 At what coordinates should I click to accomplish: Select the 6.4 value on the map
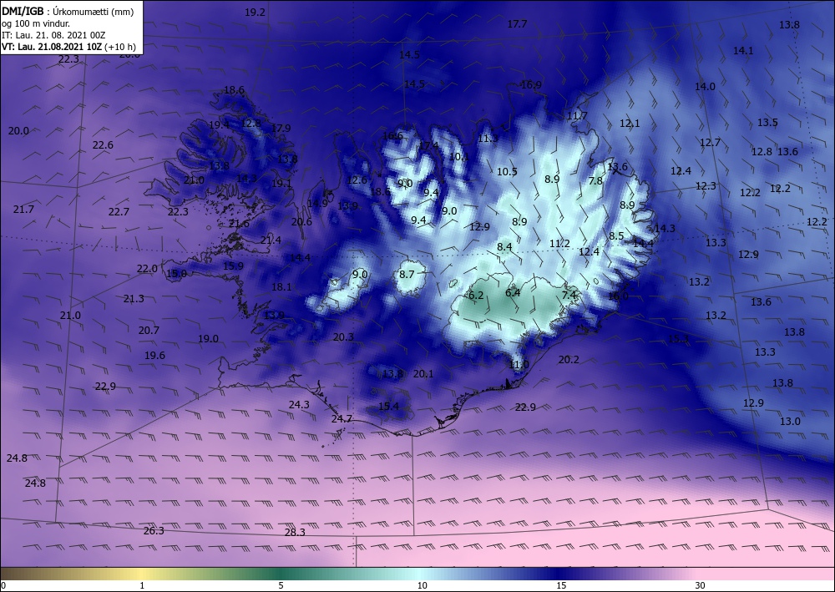click(513, 292)
